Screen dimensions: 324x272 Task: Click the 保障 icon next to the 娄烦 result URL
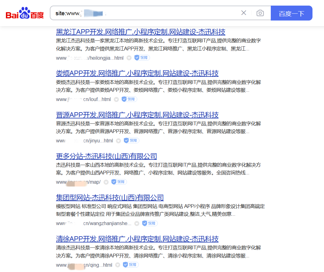tap(129, 99)
